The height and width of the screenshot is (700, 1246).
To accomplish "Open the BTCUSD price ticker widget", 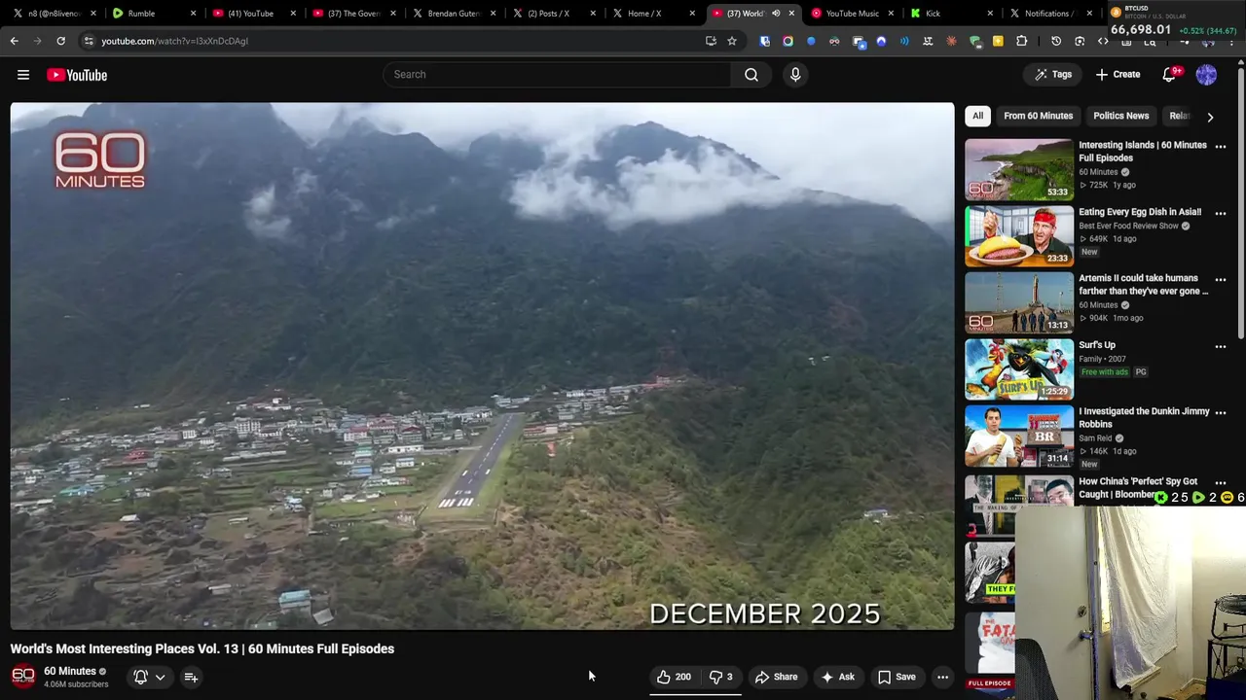I will point(1175,19).
